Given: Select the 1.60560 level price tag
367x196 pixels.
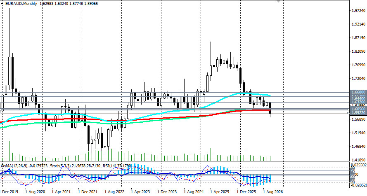Looking at the screenshot, I should pos(358,109).
